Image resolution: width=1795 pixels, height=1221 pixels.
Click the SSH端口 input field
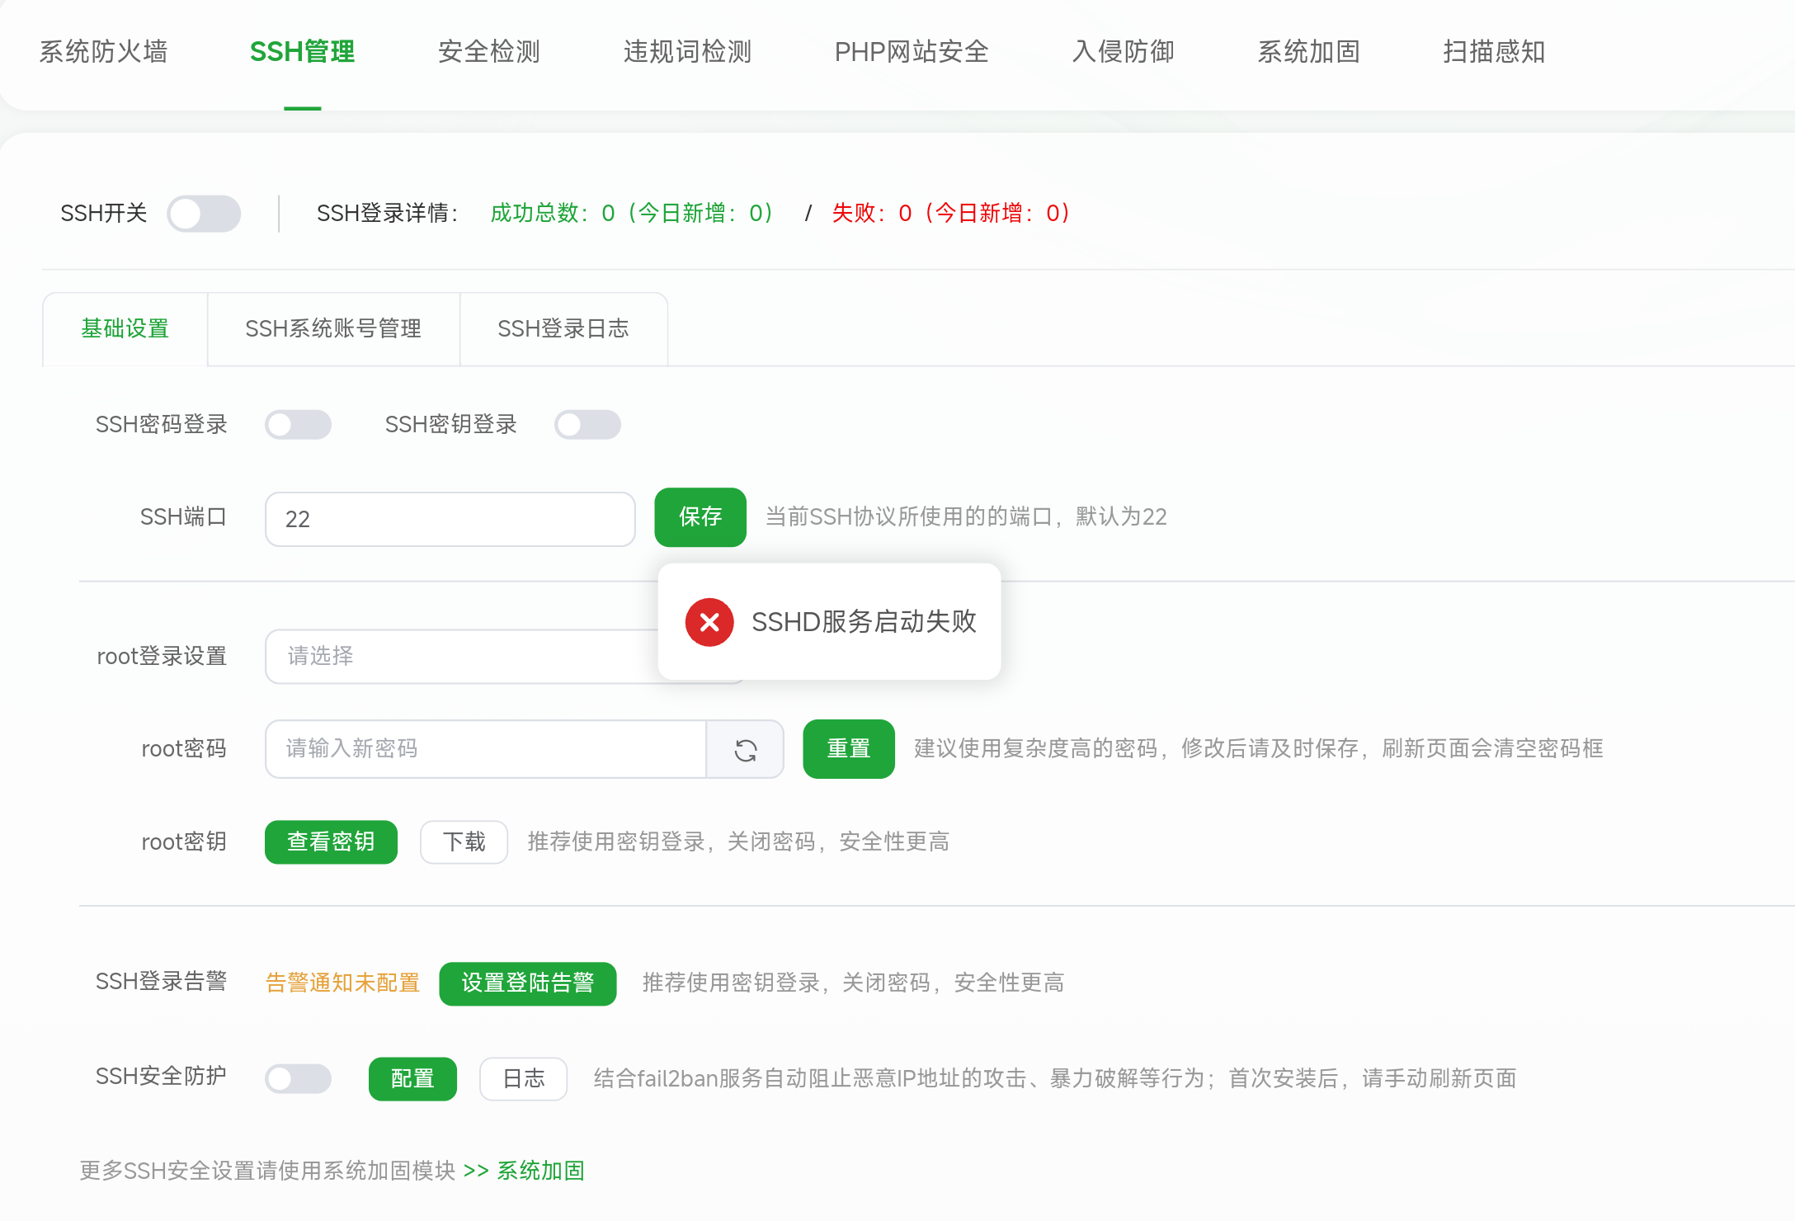(x=450, y=519)
